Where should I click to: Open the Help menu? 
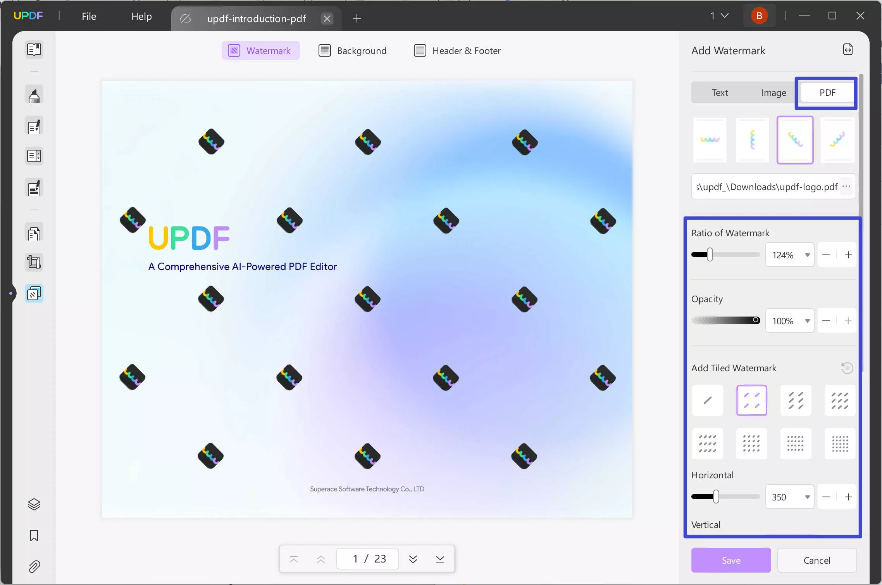click(141, 16)
